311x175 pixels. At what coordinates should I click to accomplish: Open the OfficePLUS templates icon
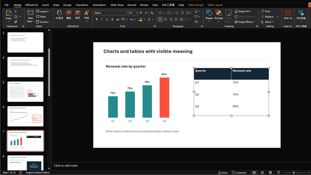click(69, 15)
